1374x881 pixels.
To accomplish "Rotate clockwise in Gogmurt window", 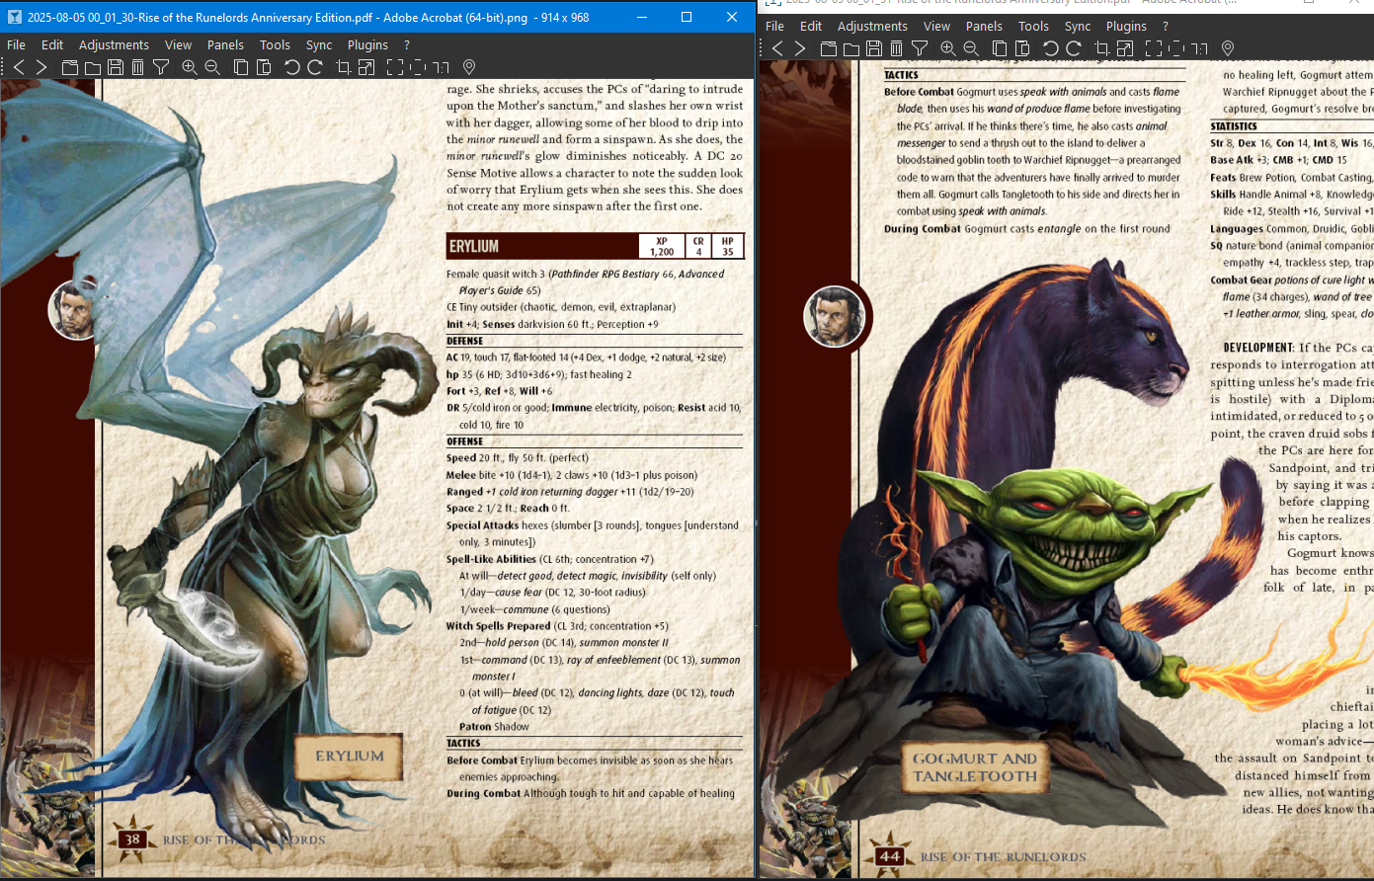I will click(x=1074, y=48).
